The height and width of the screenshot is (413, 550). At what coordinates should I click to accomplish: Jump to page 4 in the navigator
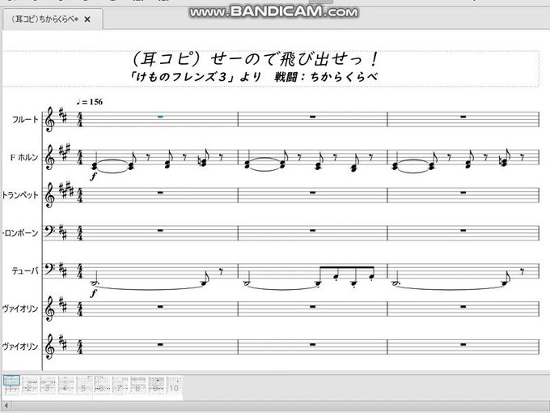(66, 385)
